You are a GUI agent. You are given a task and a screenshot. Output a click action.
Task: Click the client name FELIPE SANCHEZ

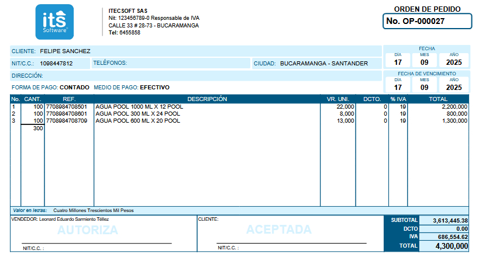coord(65,51)
